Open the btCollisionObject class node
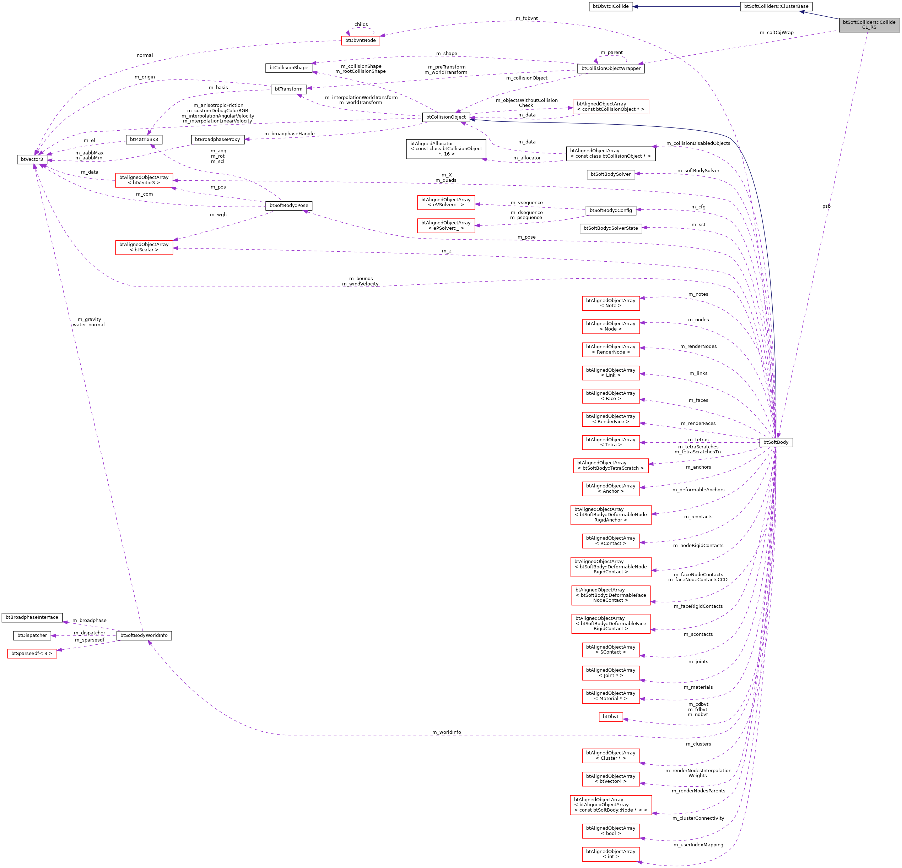The height and width of the screenshot is (868, 902). tap(446, 117)
